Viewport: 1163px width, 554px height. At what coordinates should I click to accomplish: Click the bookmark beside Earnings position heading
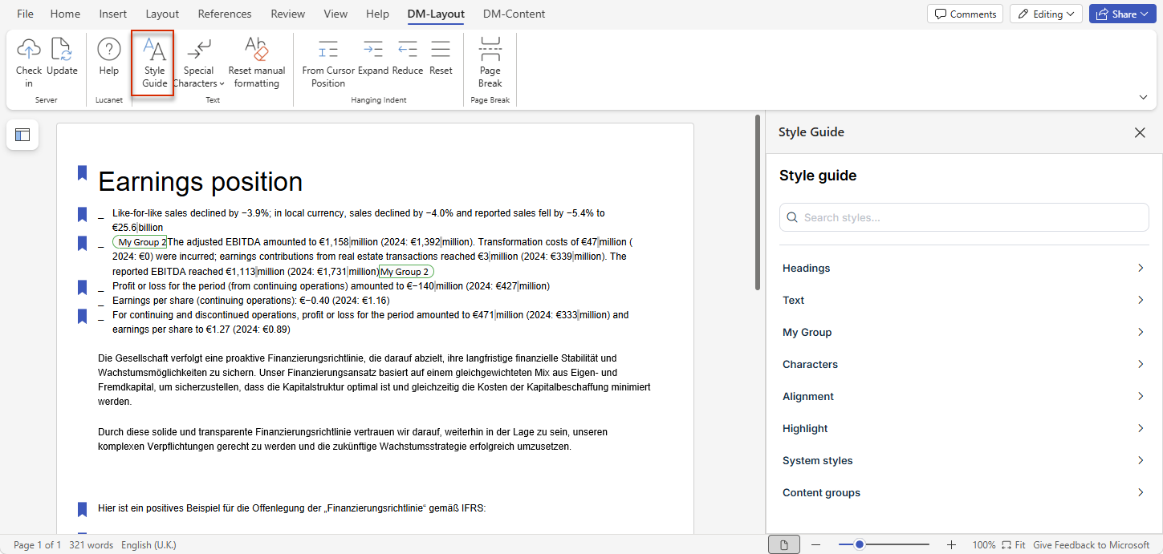[82, 172]
